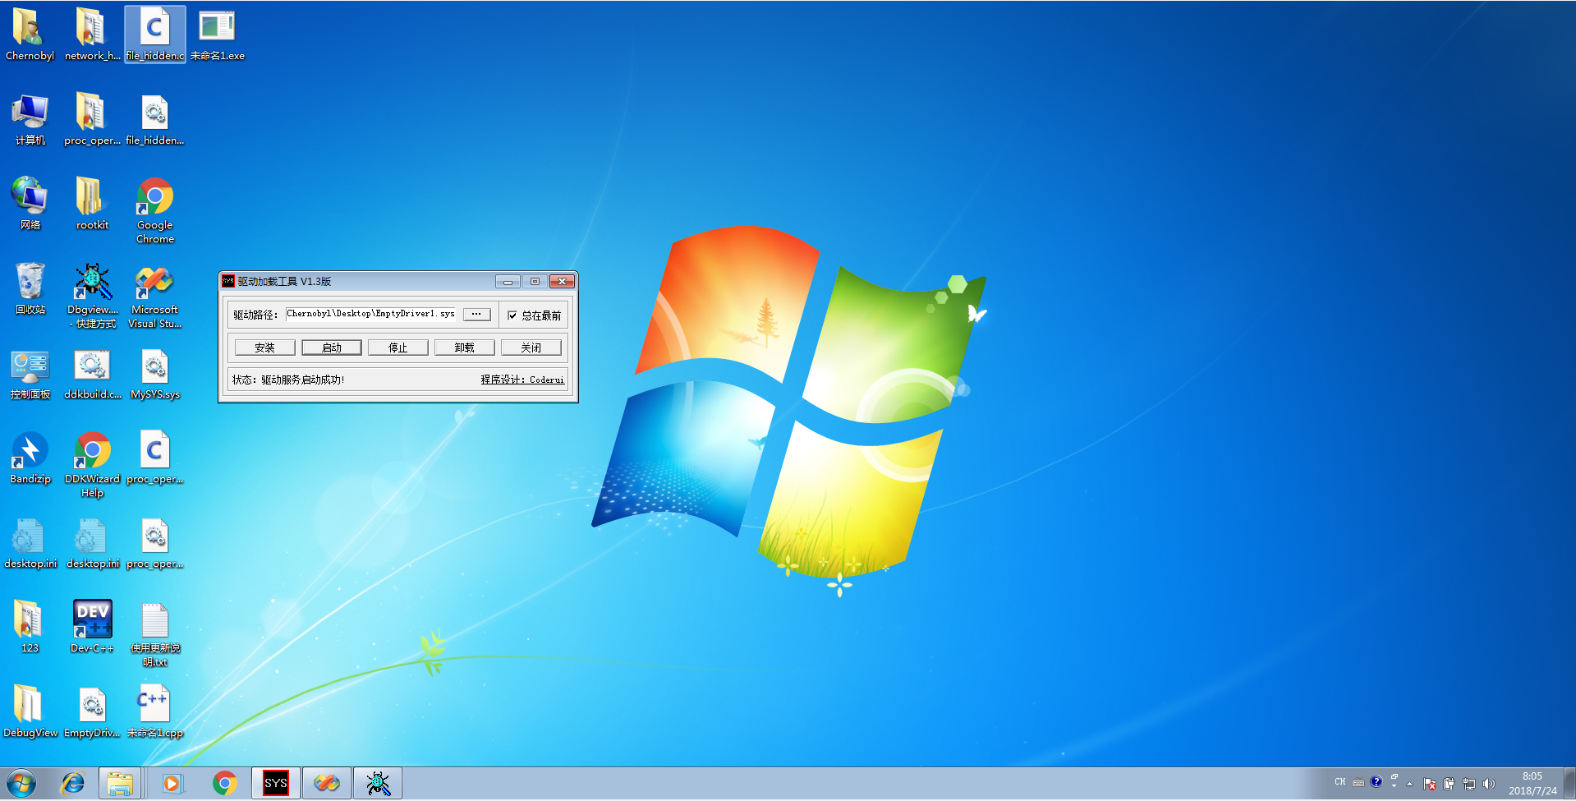The image size is (1576, 801).
Task: Click the 关闭 (Close) button in driver tool
Action: pyautogui.click(x=531, y=348)
